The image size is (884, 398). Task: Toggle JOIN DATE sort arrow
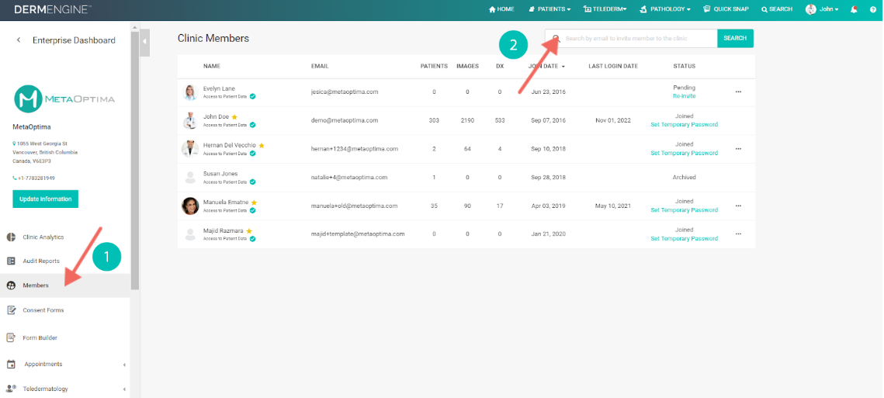(563, 67)
